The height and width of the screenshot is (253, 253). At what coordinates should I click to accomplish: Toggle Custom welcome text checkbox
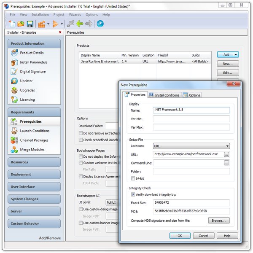[81, 162]
